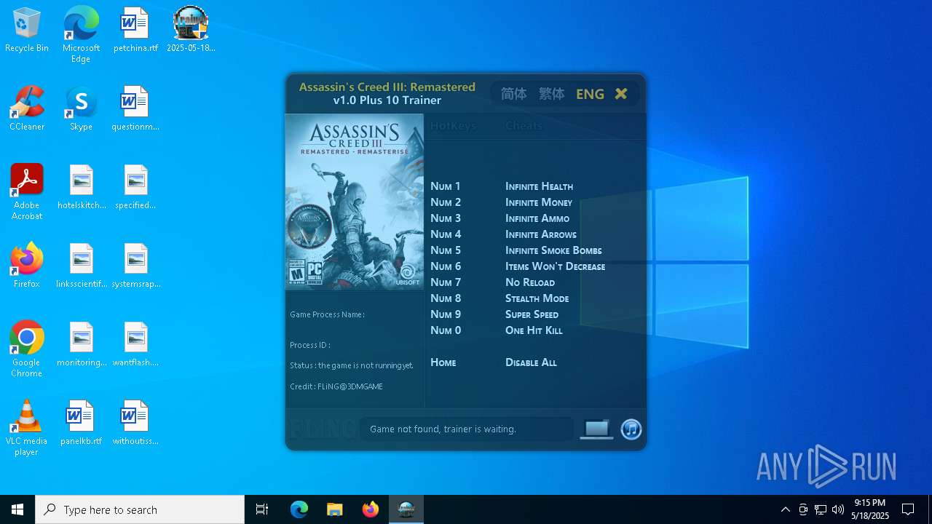Toggle No Reload cheat
932x524 pixels.
coord(530,282)
